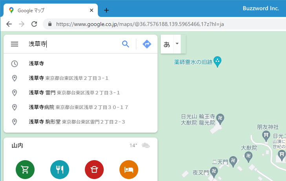Viewport: 286px width, 181px height.
Task: Choose suggestion 浅草寺 東京都台東区浅草2丁目3-1
Action: [x=81, y=78]
